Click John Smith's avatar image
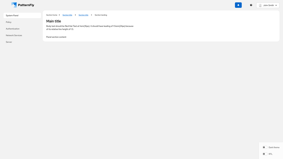This screenshot has height=159, width=283. [x=260, y=5]
